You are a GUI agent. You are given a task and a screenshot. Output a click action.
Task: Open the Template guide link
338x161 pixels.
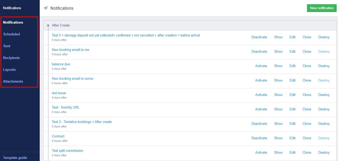(x=15, y=158)
